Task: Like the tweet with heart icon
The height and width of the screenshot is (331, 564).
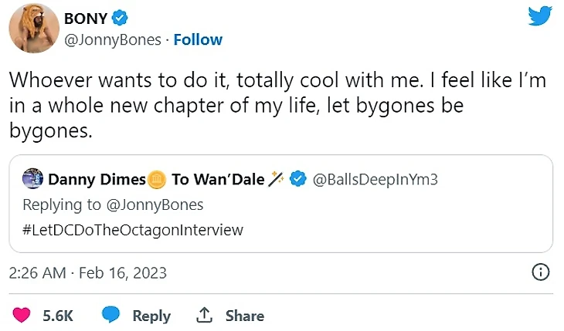Action: point(22,316)
